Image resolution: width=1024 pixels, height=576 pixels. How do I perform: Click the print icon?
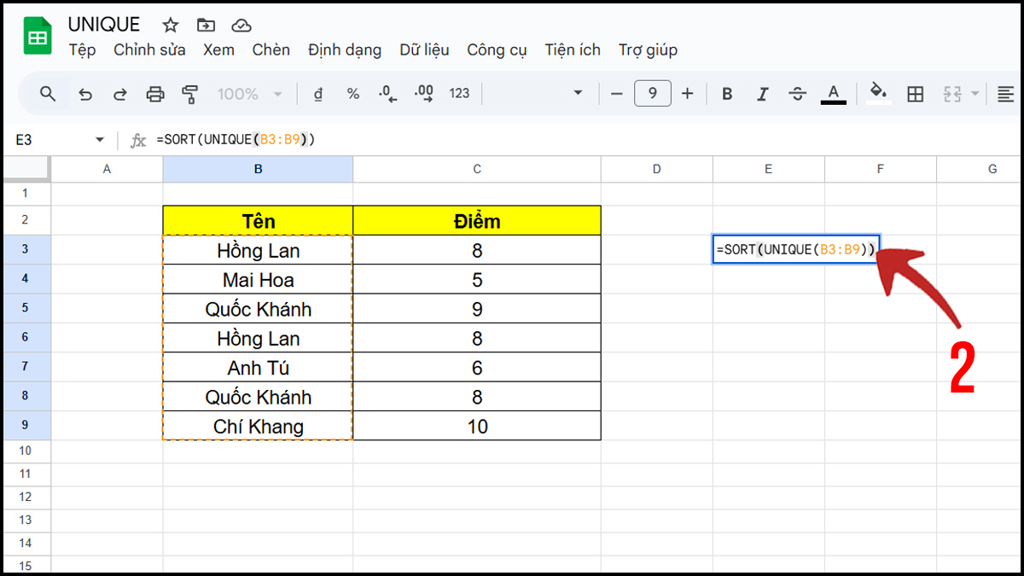point(154,93)
